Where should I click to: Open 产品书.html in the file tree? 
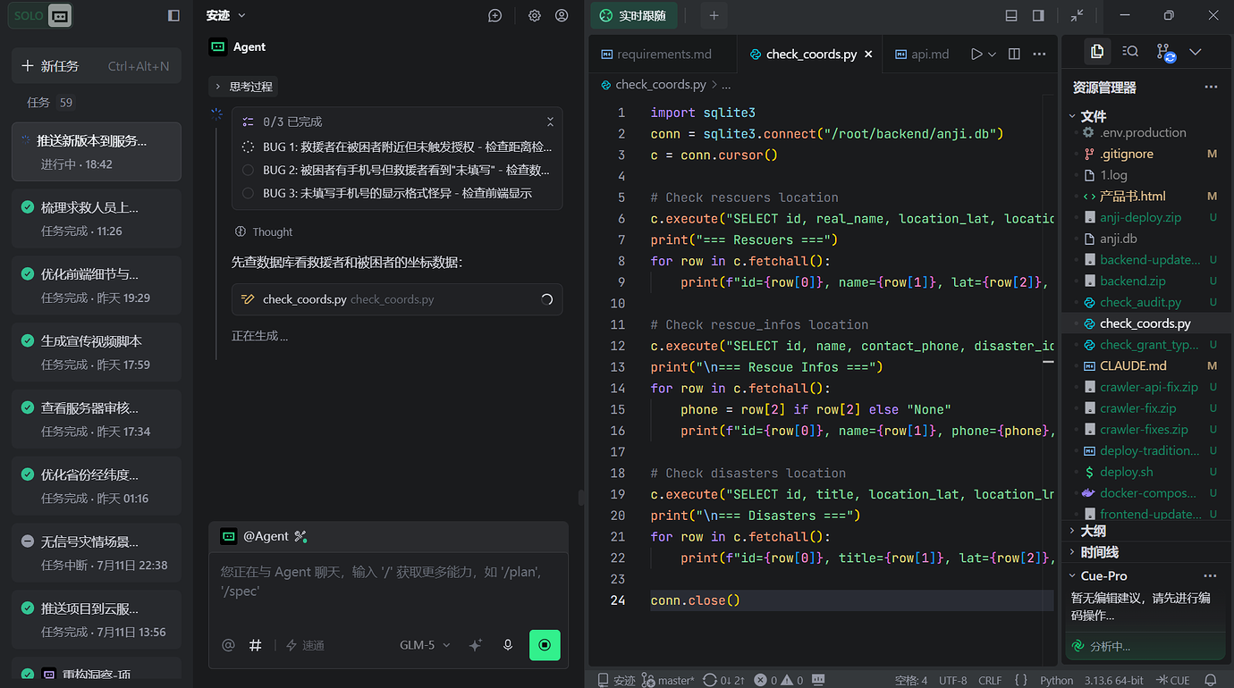(1145, 196)
